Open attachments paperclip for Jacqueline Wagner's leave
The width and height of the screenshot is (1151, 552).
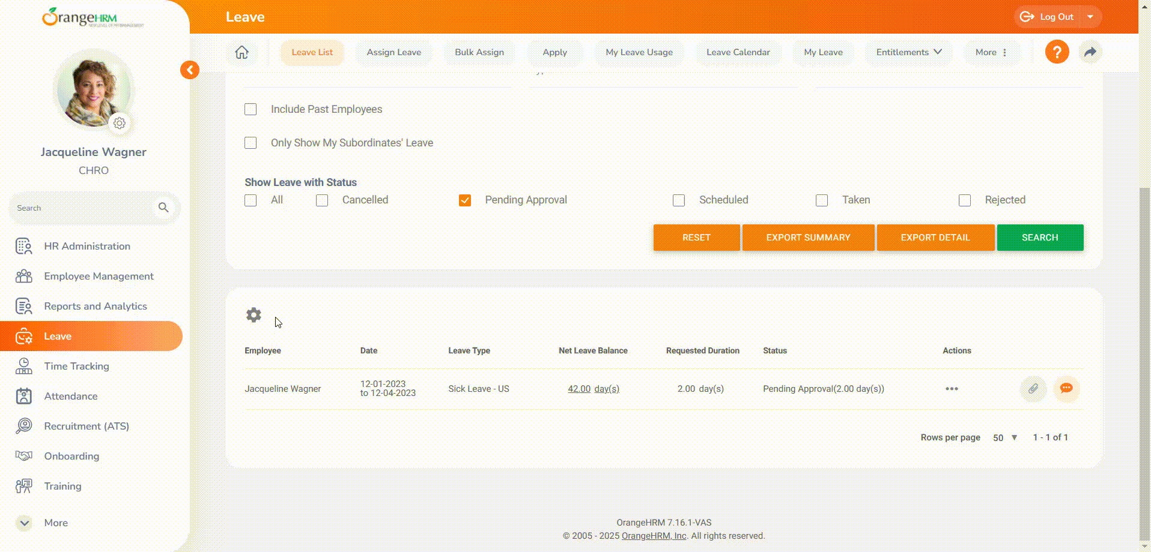(1033, 389)
